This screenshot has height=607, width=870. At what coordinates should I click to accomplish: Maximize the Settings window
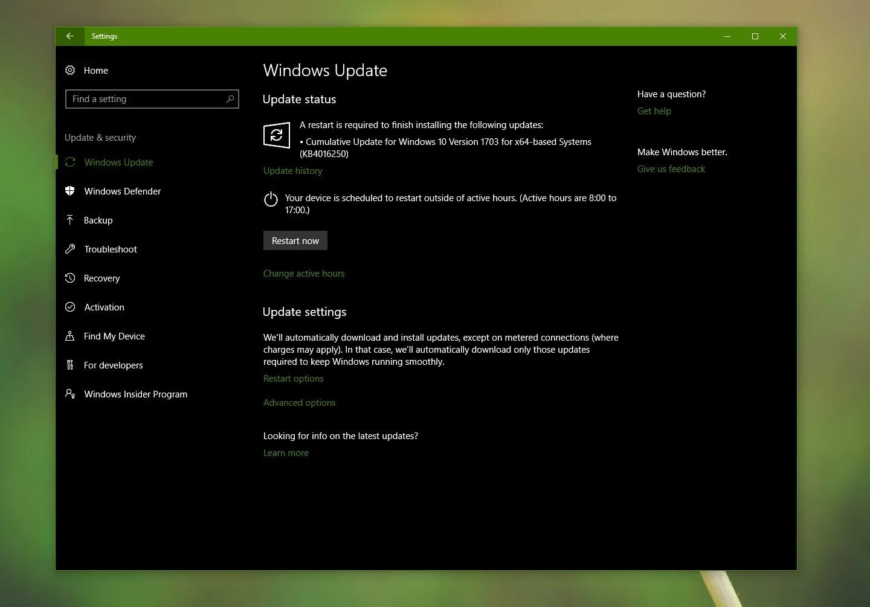(x=755, y=36)
